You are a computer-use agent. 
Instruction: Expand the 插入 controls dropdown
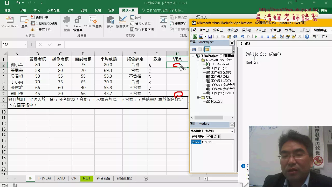[110, 23]
